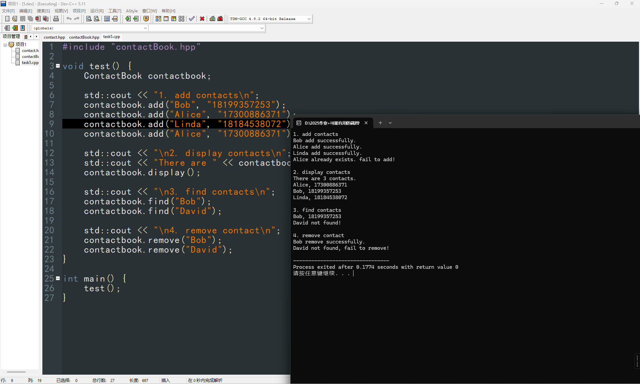Click the Compile and Run icon

pos(174,19)
